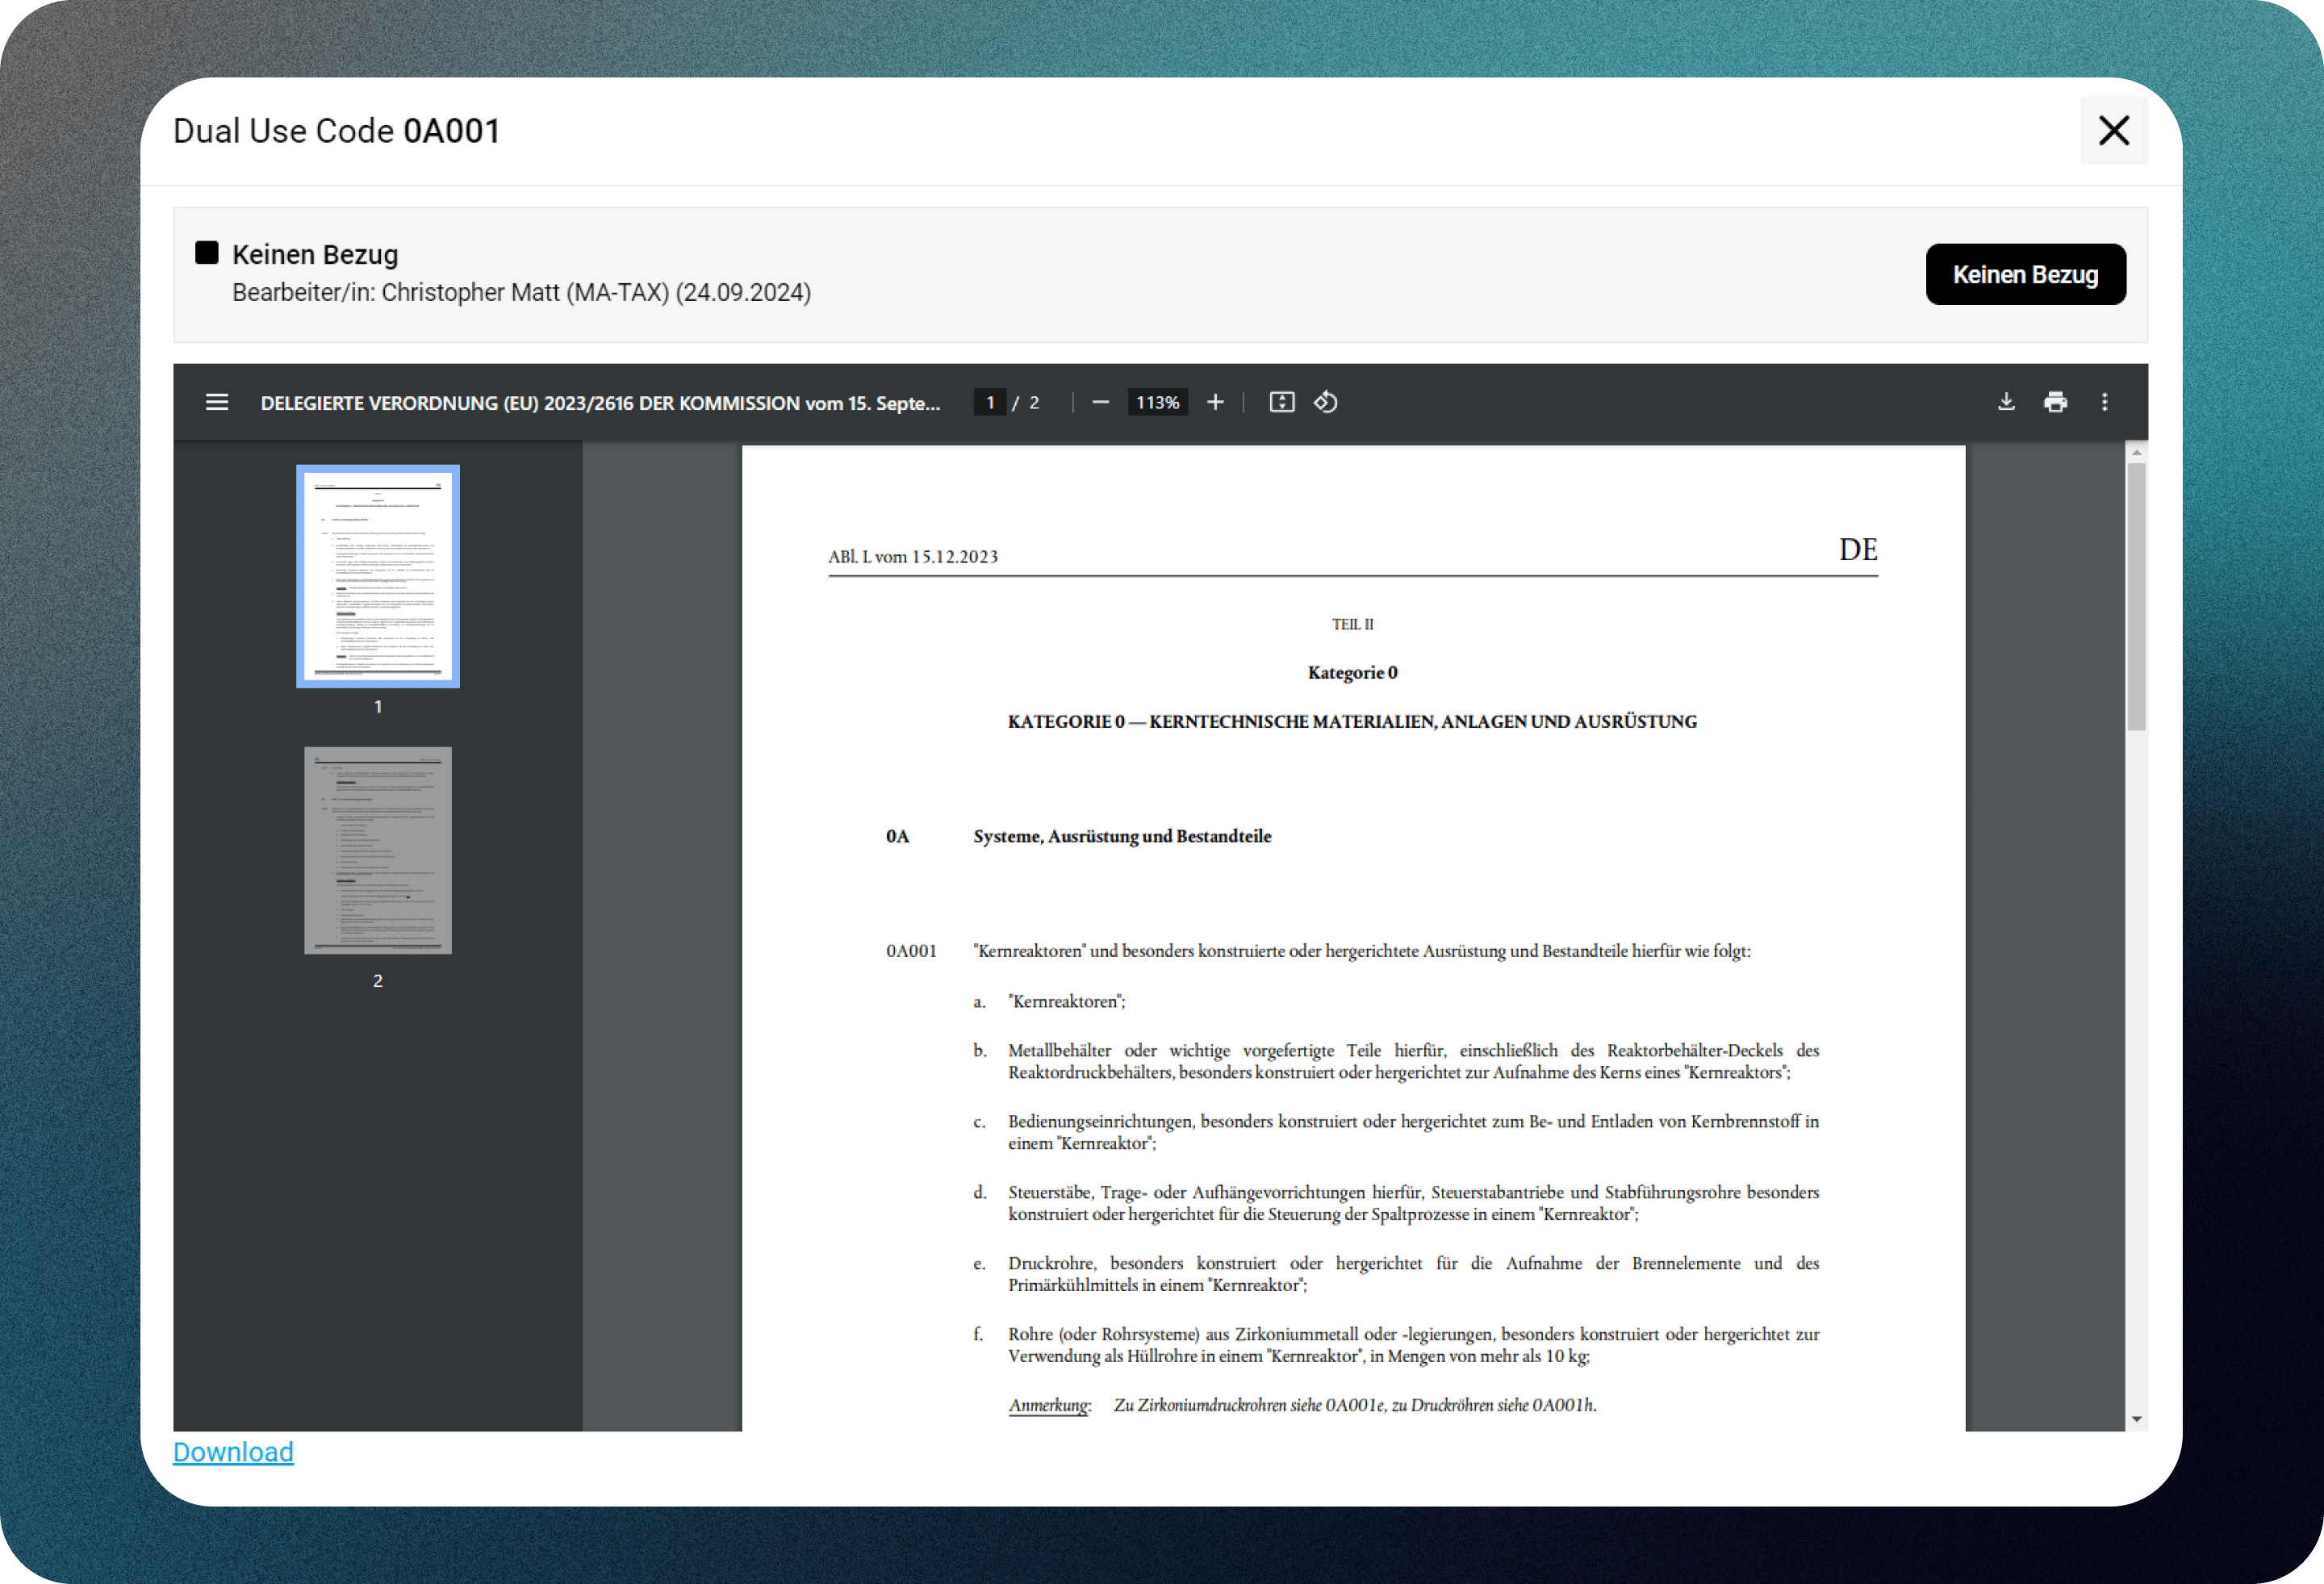
Task: Select the page 1 thumbnail
Action: (378, 576)
